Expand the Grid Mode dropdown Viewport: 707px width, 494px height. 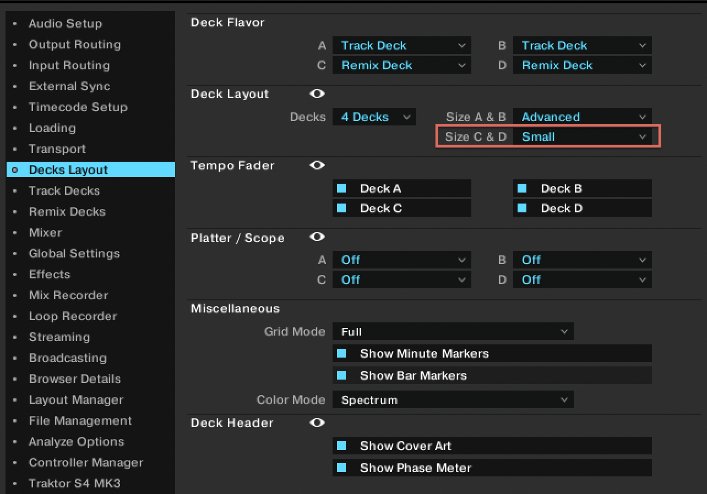453,332
